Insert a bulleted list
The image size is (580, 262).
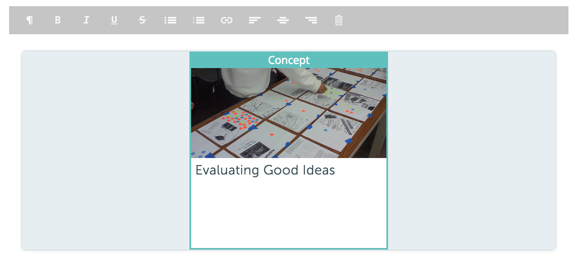(170, 20)
